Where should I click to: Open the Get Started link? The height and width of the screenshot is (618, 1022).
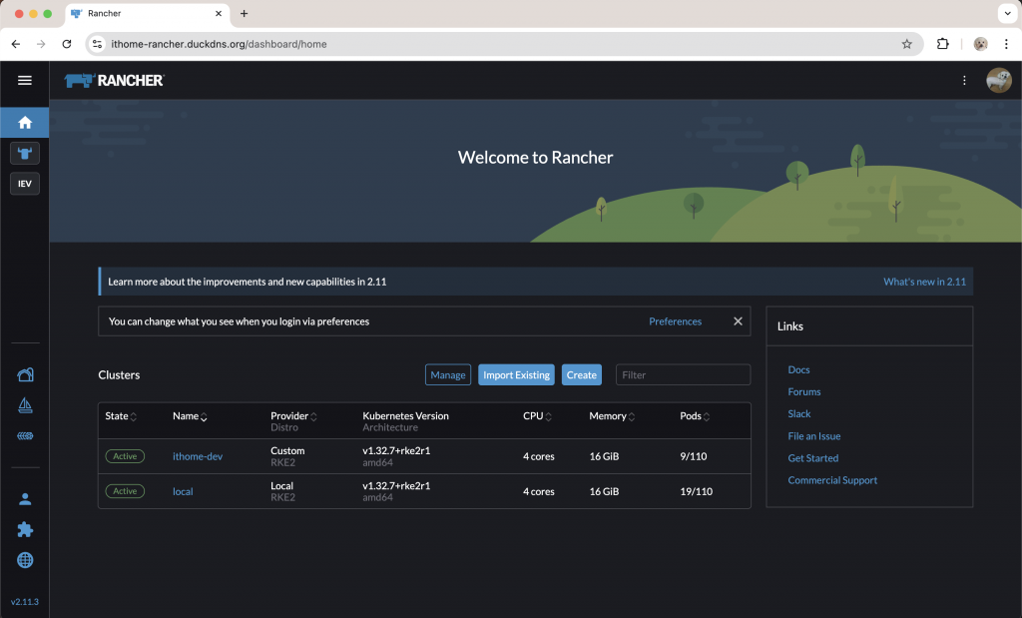(812, 458)
